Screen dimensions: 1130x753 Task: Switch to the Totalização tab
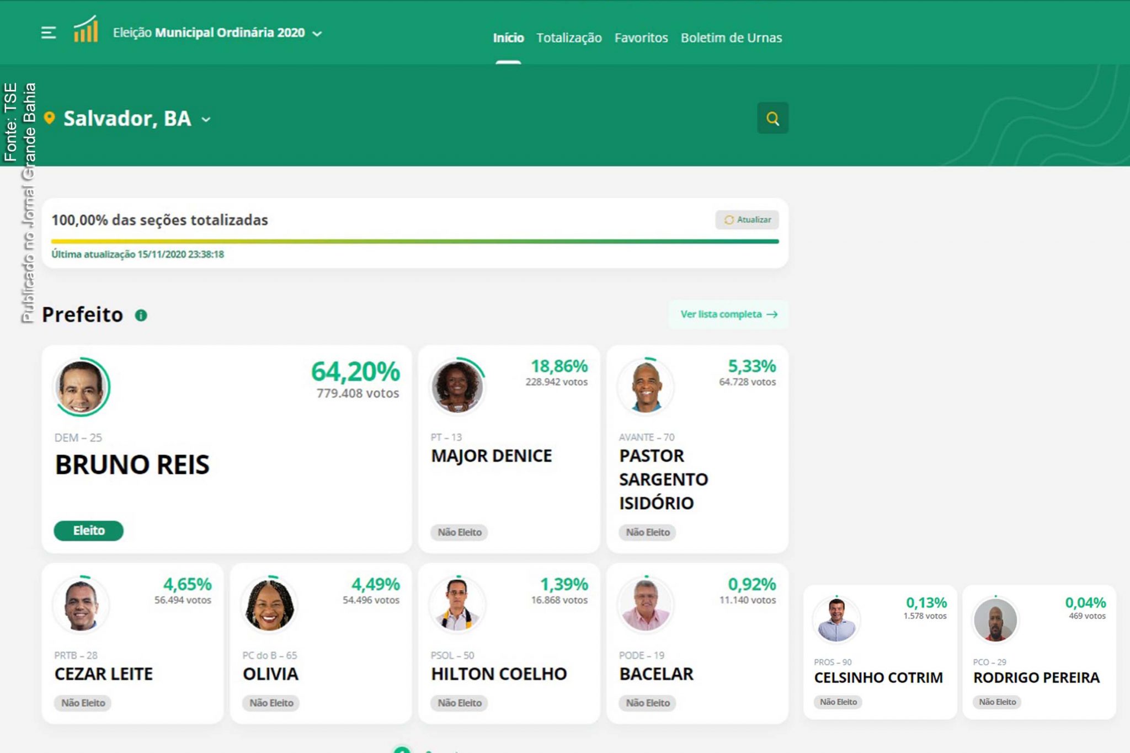click(569, 38)
